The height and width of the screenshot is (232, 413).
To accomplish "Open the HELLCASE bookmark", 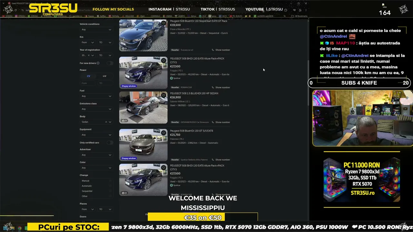I will point(128,16).
